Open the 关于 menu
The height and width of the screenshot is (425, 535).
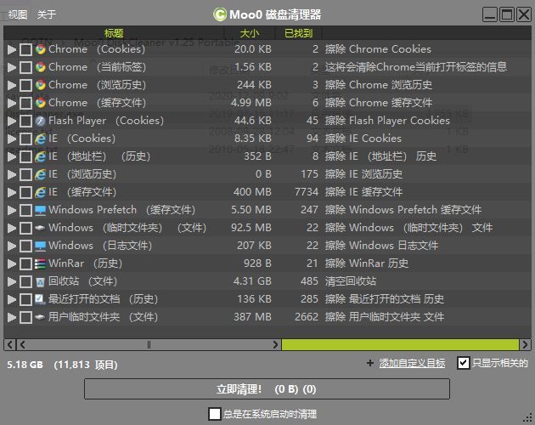47,14
